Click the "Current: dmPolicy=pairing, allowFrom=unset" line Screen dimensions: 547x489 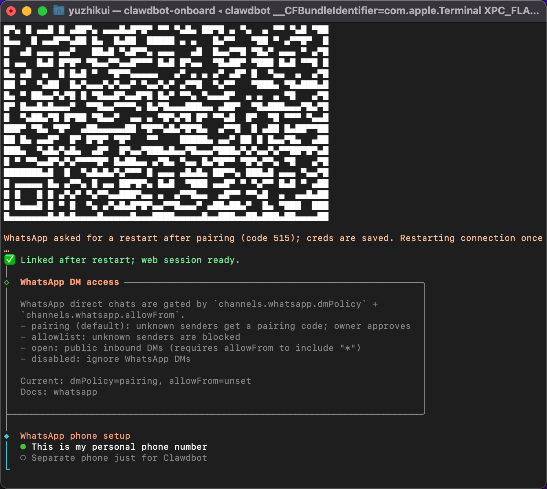click(x=136, y=381)
